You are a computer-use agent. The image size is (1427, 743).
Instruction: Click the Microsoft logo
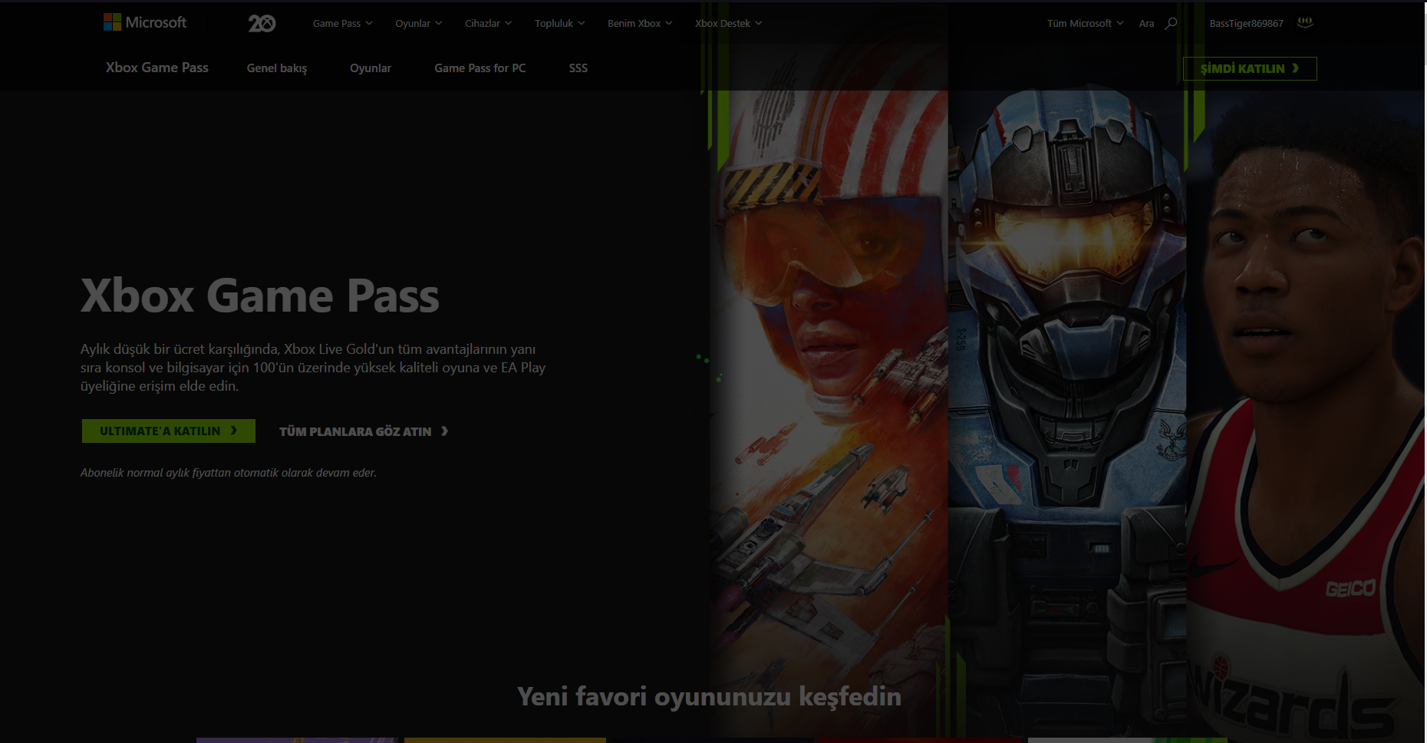[x=145, y=22]
